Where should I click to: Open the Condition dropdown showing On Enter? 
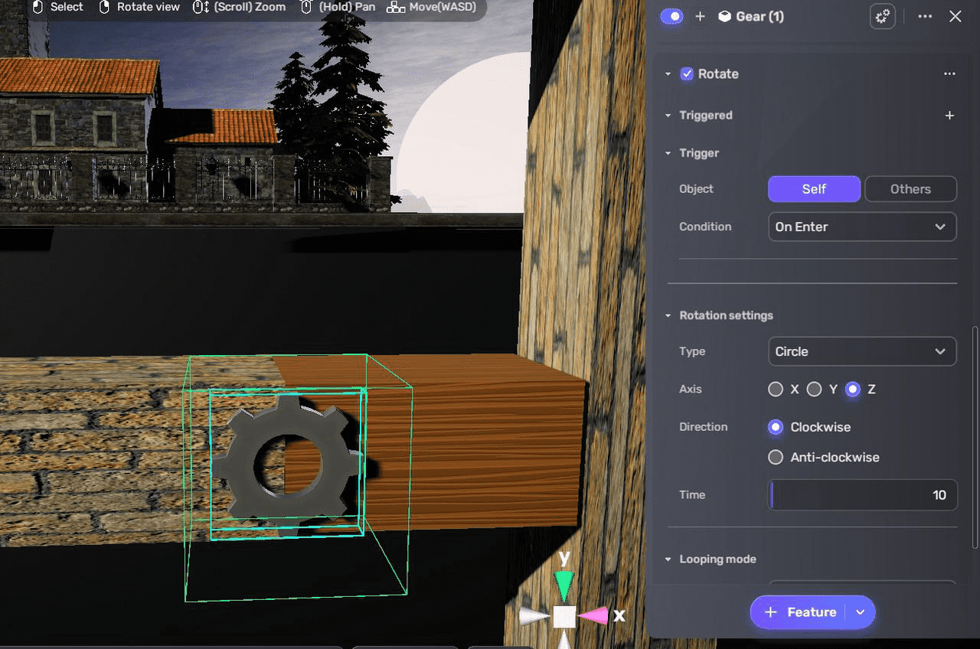[862, 227]
